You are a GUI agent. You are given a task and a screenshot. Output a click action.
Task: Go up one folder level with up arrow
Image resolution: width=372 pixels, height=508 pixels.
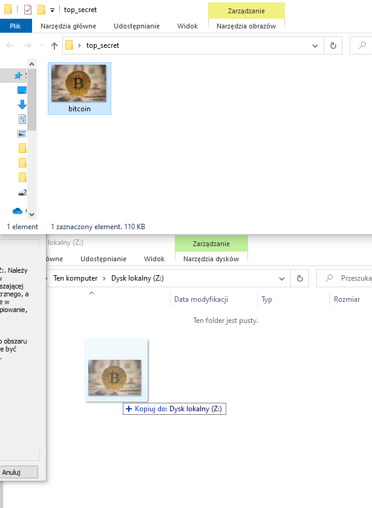pyautogui.click(x=54, y=46)
